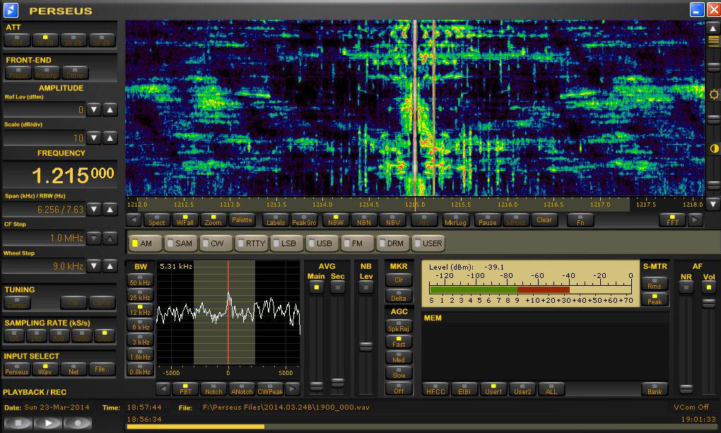Click the contrast half-circle icon beside waterfall

[x=714, y=148]
